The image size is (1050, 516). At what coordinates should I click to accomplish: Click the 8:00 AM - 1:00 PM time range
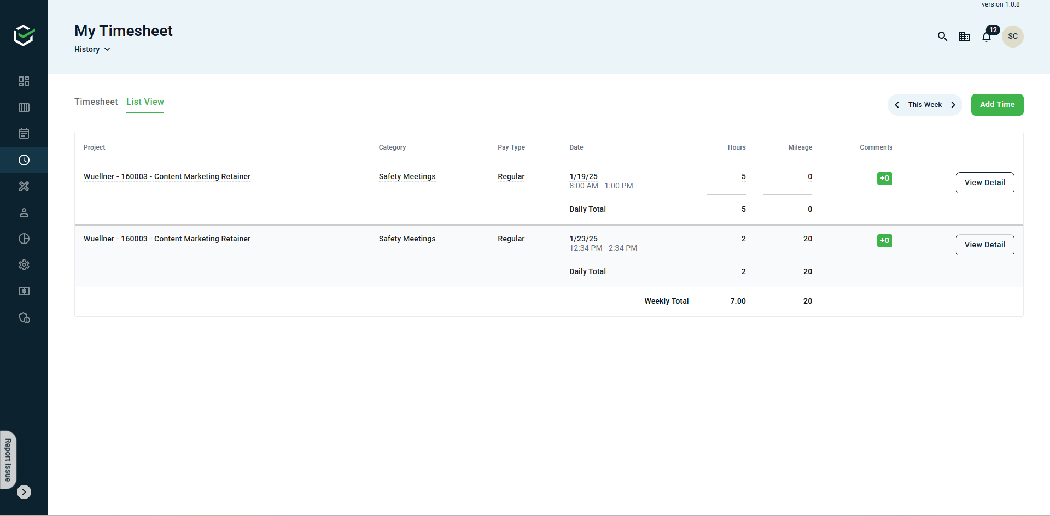click(x=601, y=186)
